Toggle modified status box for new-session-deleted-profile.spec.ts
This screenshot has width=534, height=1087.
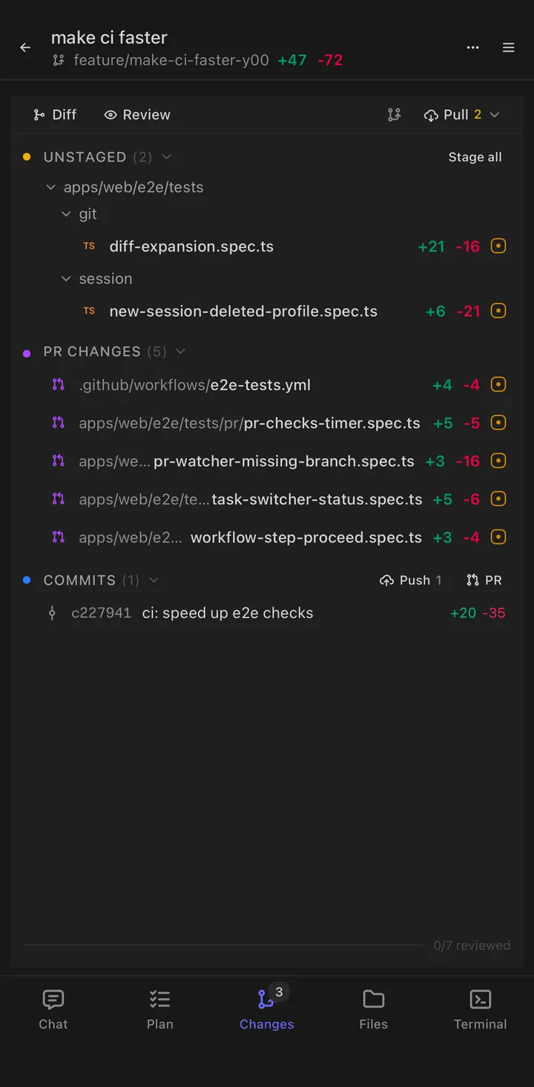click(x=499, y=311)
